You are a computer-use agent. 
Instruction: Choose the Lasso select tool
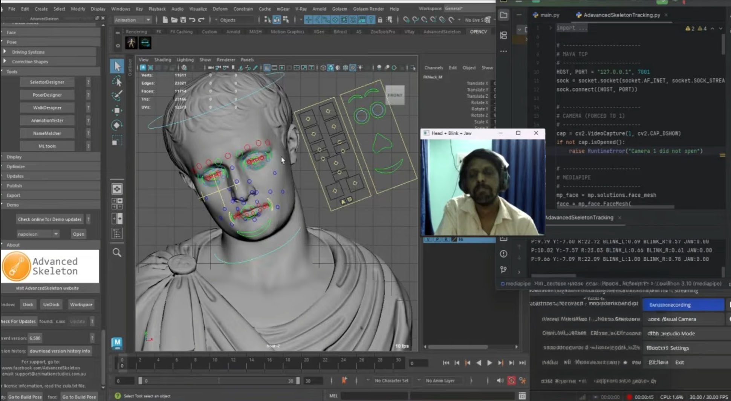click(117, 81)
